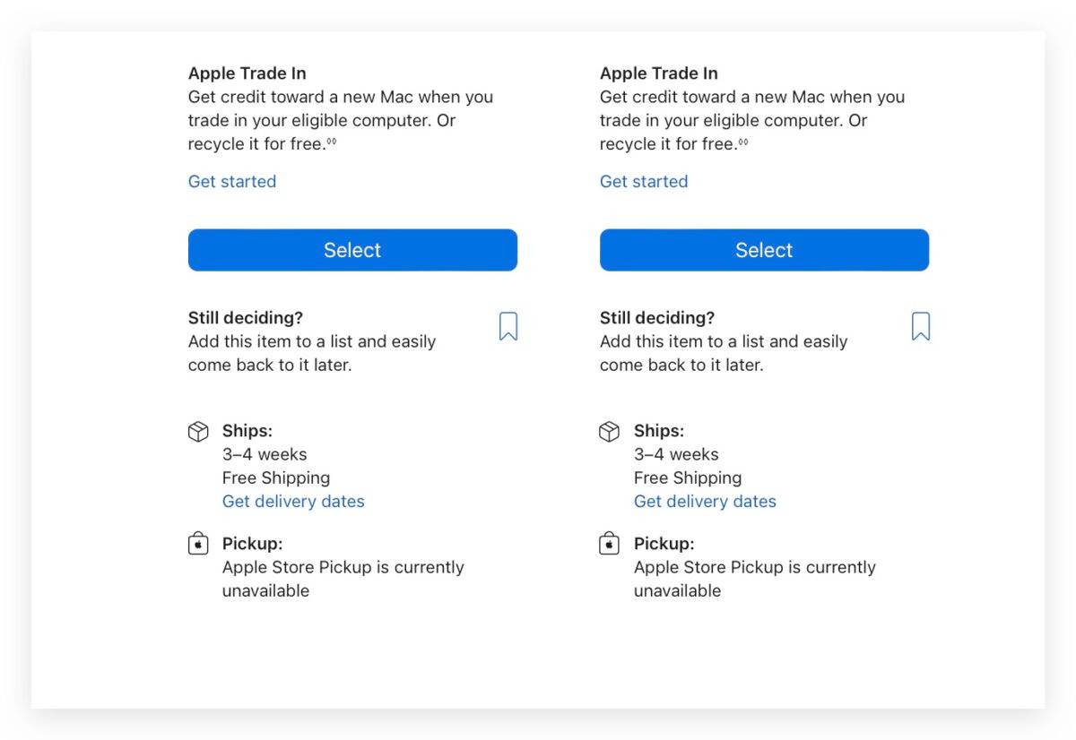The height and width of the screenshot is (740, 1076).
Task: Click the Apple Store bag icon, left column
Action: pyautogui.click(x=198, y=544)
